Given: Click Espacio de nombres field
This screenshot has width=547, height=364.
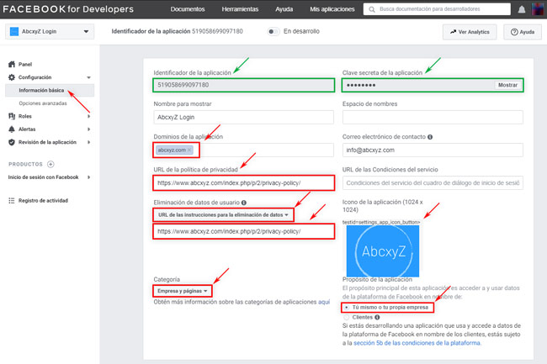Looking at the screenshot, I should 433,118.
